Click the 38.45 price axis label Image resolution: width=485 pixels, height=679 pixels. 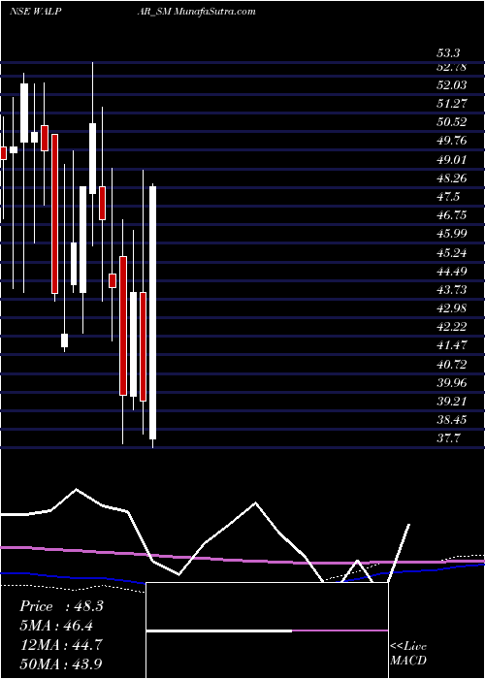(x=451, y=420)
